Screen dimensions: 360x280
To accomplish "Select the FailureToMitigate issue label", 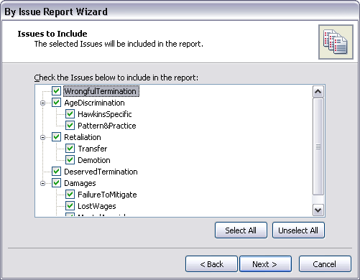I will pyautogui.click(x=107, y=195).
